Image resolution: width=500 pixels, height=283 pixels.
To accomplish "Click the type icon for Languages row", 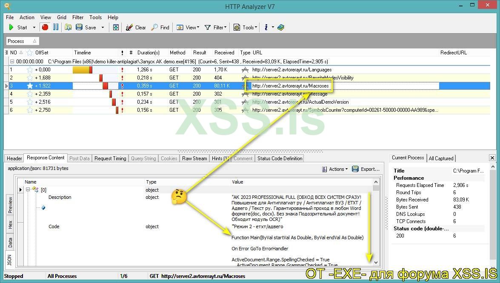I will coord(245,70).
